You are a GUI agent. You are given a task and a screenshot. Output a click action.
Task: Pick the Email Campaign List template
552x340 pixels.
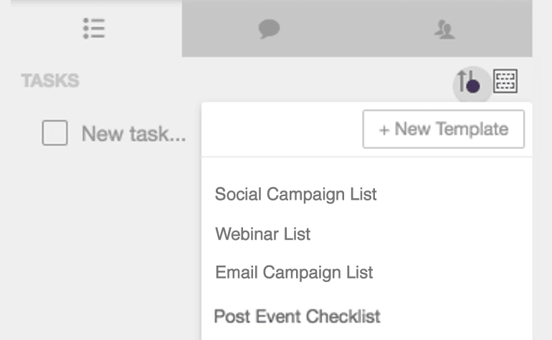point(294,272)
